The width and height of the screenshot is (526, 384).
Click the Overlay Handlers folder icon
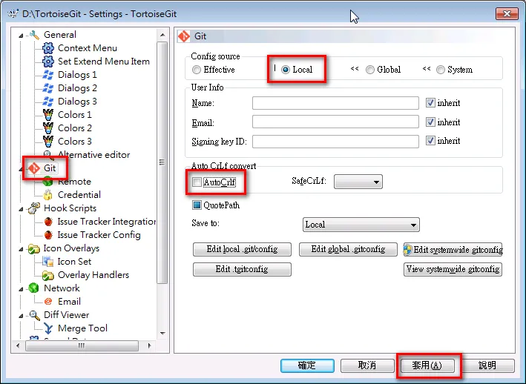pyautogui.click(x=48, y=275)
